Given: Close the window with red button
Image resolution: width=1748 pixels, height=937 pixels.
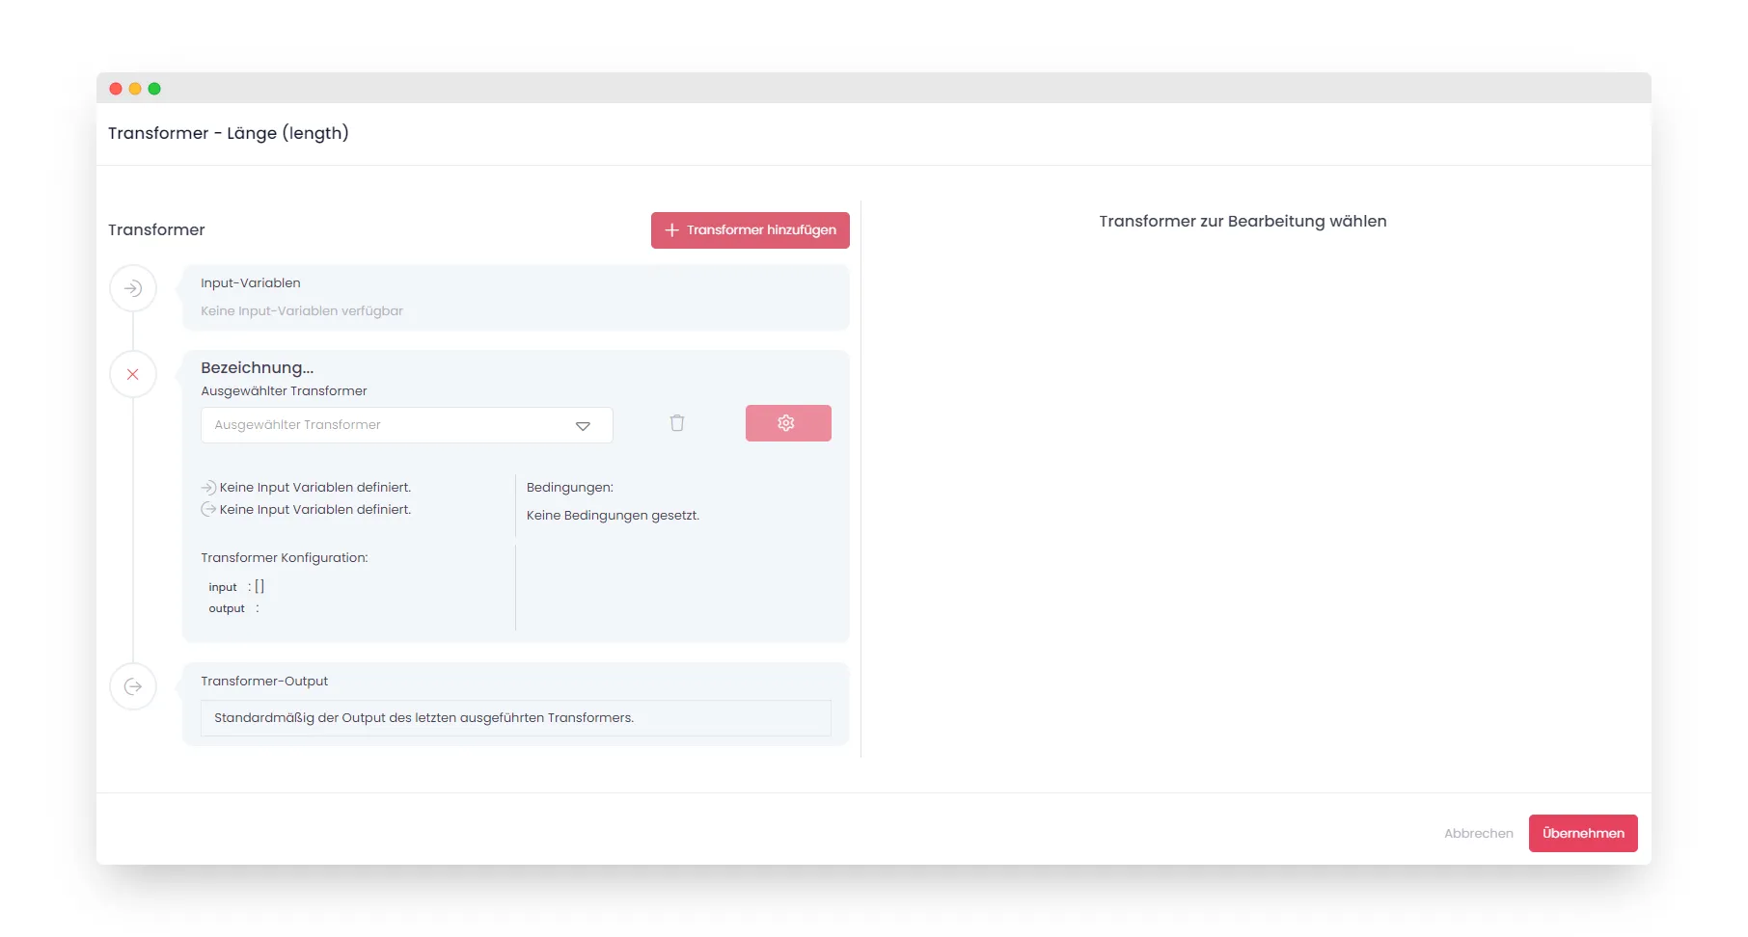Looking at the screenshot, I should [116, 89].
